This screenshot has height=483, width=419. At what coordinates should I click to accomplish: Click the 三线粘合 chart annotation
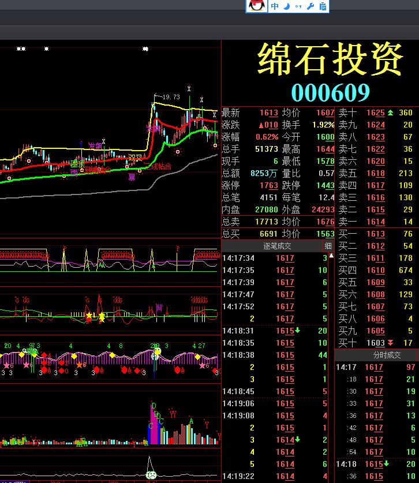pos(158,167)
